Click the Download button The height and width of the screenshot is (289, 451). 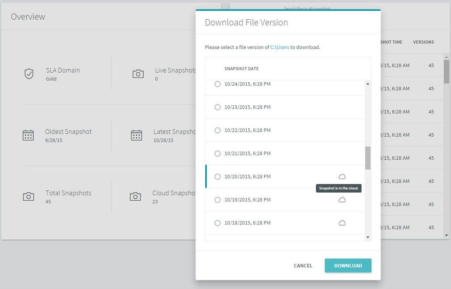[x=348, y=266]
